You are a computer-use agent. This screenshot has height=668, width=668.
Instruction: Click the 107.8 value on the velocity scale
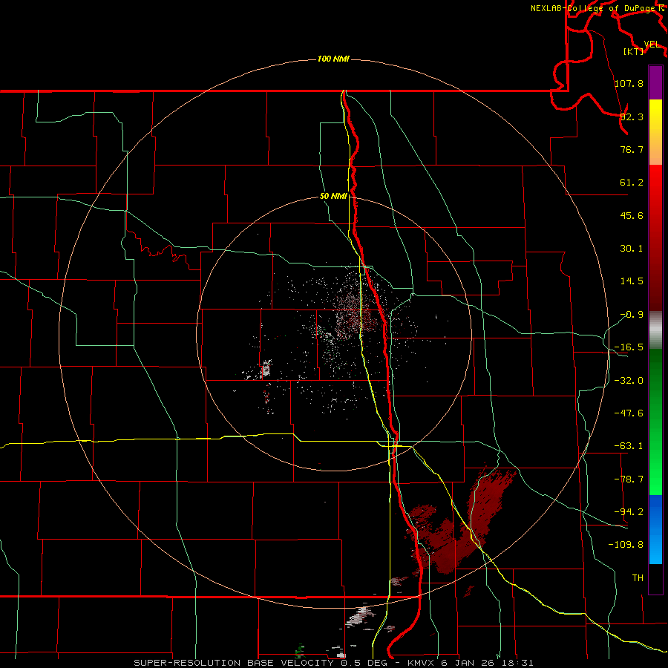pyautogui.click(x=629, y=83)
